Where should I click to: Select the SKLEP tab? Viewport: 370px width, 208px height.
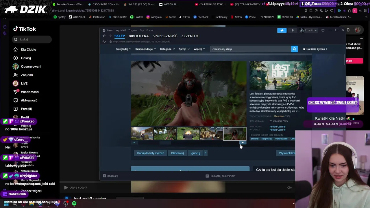coord(119,36)
